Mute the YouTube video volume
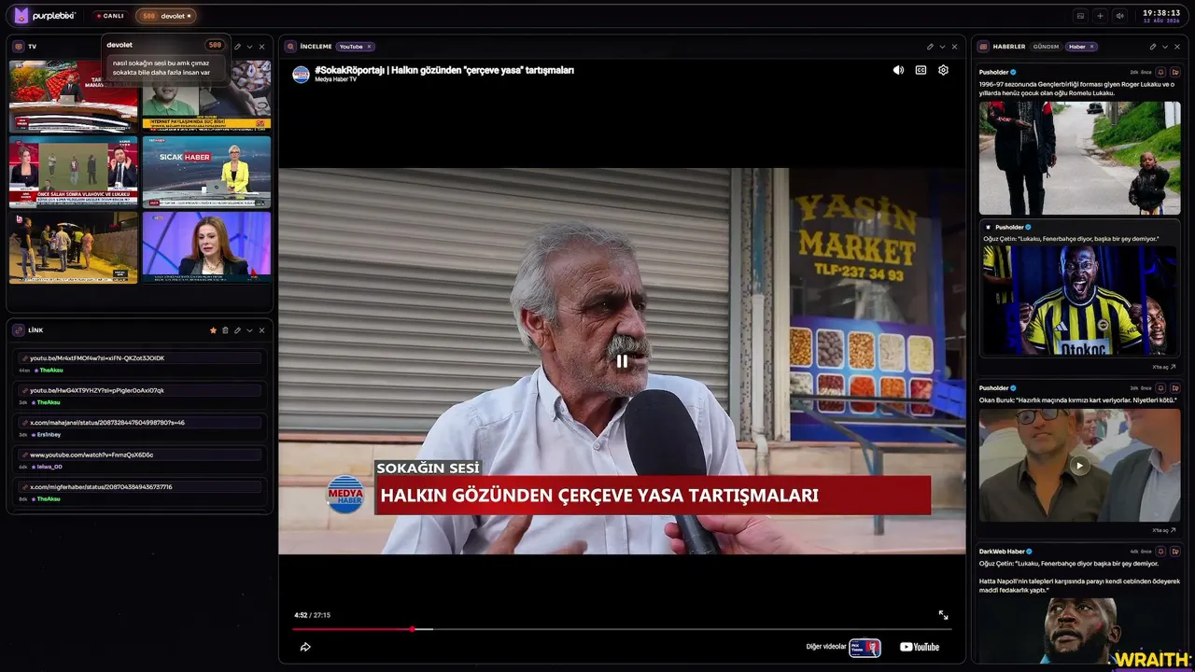 tap(898, 70)
